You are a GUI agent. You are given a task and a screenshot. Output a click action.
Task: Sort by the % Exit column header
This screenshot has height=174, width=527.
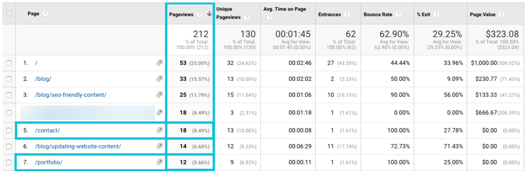pyautogui.click(x=423, y=14)
